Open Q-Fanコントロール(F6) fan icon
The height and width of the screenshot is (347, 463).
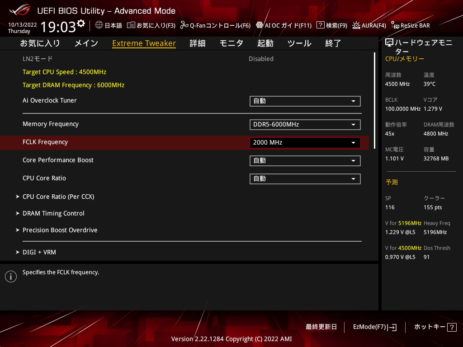(184, 25)
